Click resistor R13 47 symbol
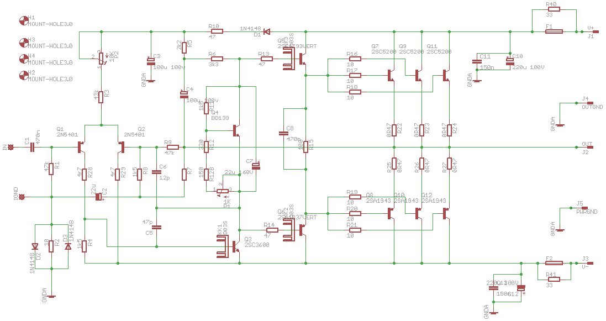 [267, 59]
